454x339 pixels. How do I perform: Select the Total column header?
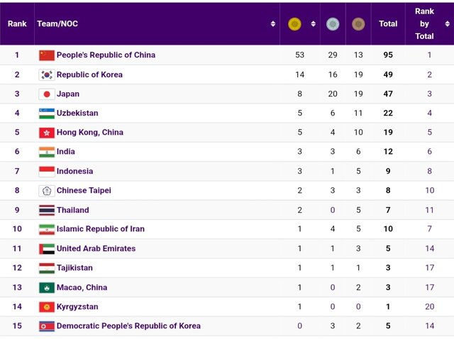pos(388,24)
